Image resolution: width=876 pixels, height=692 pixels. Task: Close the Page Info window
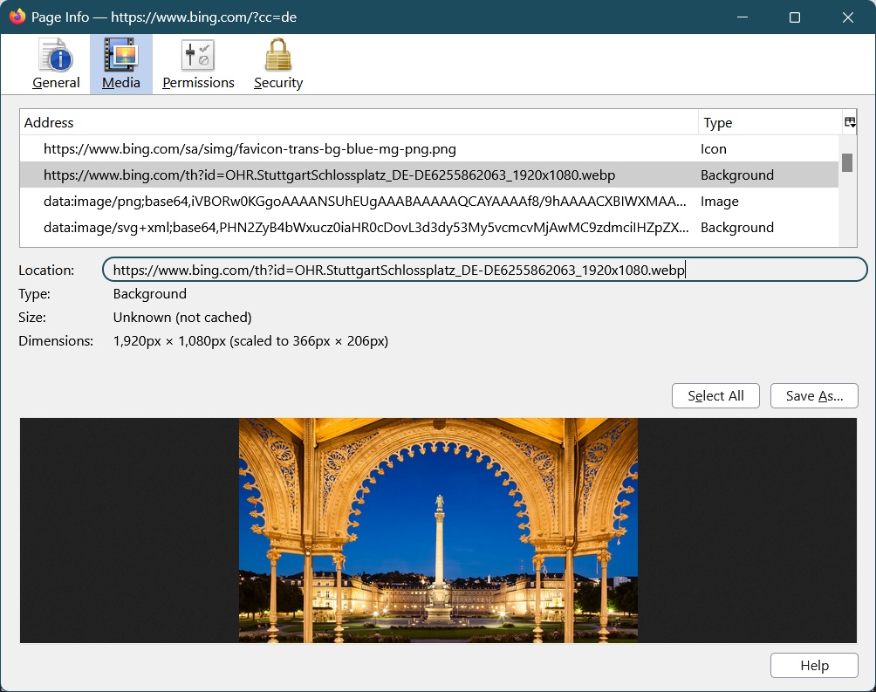coord(847,17)
